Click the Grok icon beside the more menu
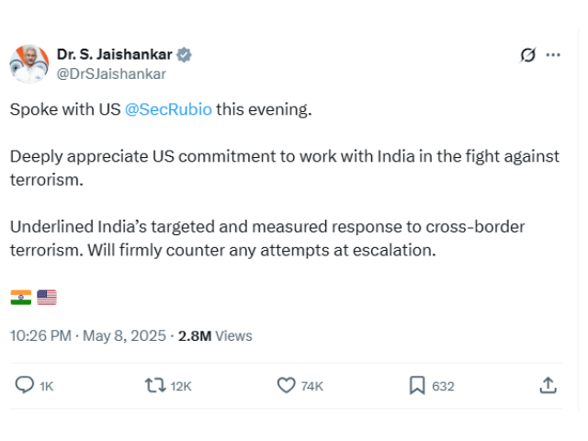 pyautogui.click(x=527, y=55)
